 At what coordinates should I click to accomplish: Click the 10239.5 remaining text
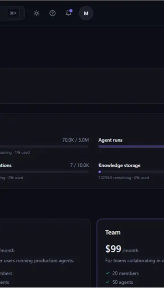point(115,178)
